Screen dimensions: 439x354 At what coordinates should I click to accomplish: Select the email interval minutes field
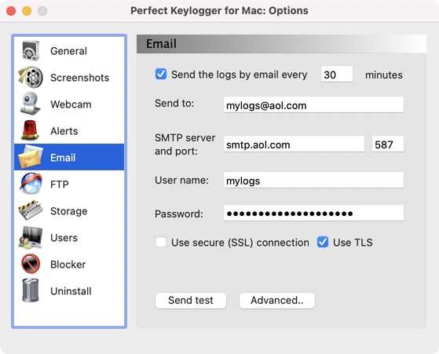337,75
